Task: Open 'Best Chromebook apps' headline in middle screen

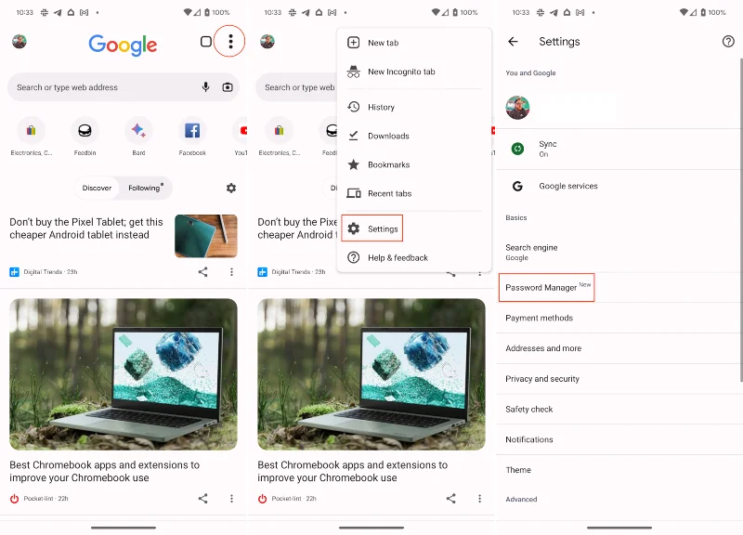Action: [x=353, y=471]
